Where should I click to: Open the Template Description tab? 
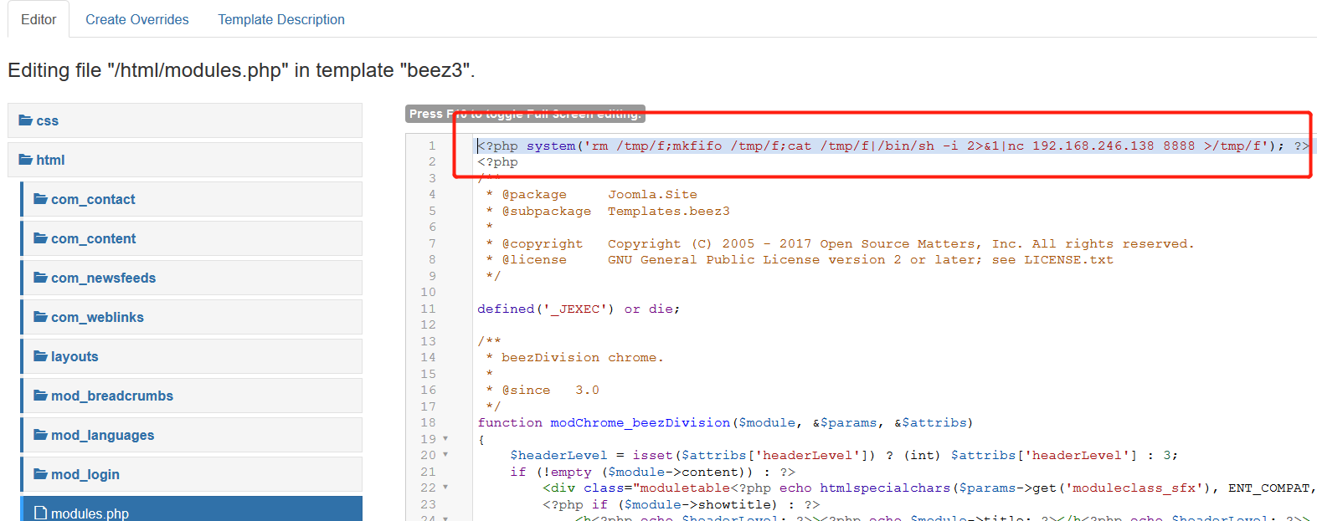tap(281, 19)
